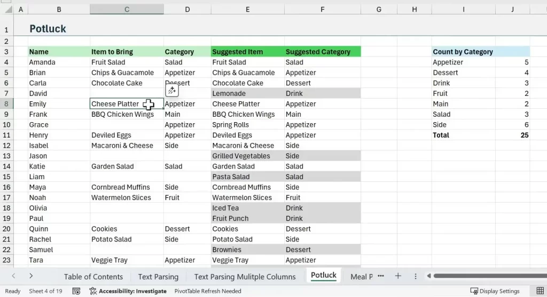
Task: Switch to Normal view grid icon
Action: [x=540, y=291]
